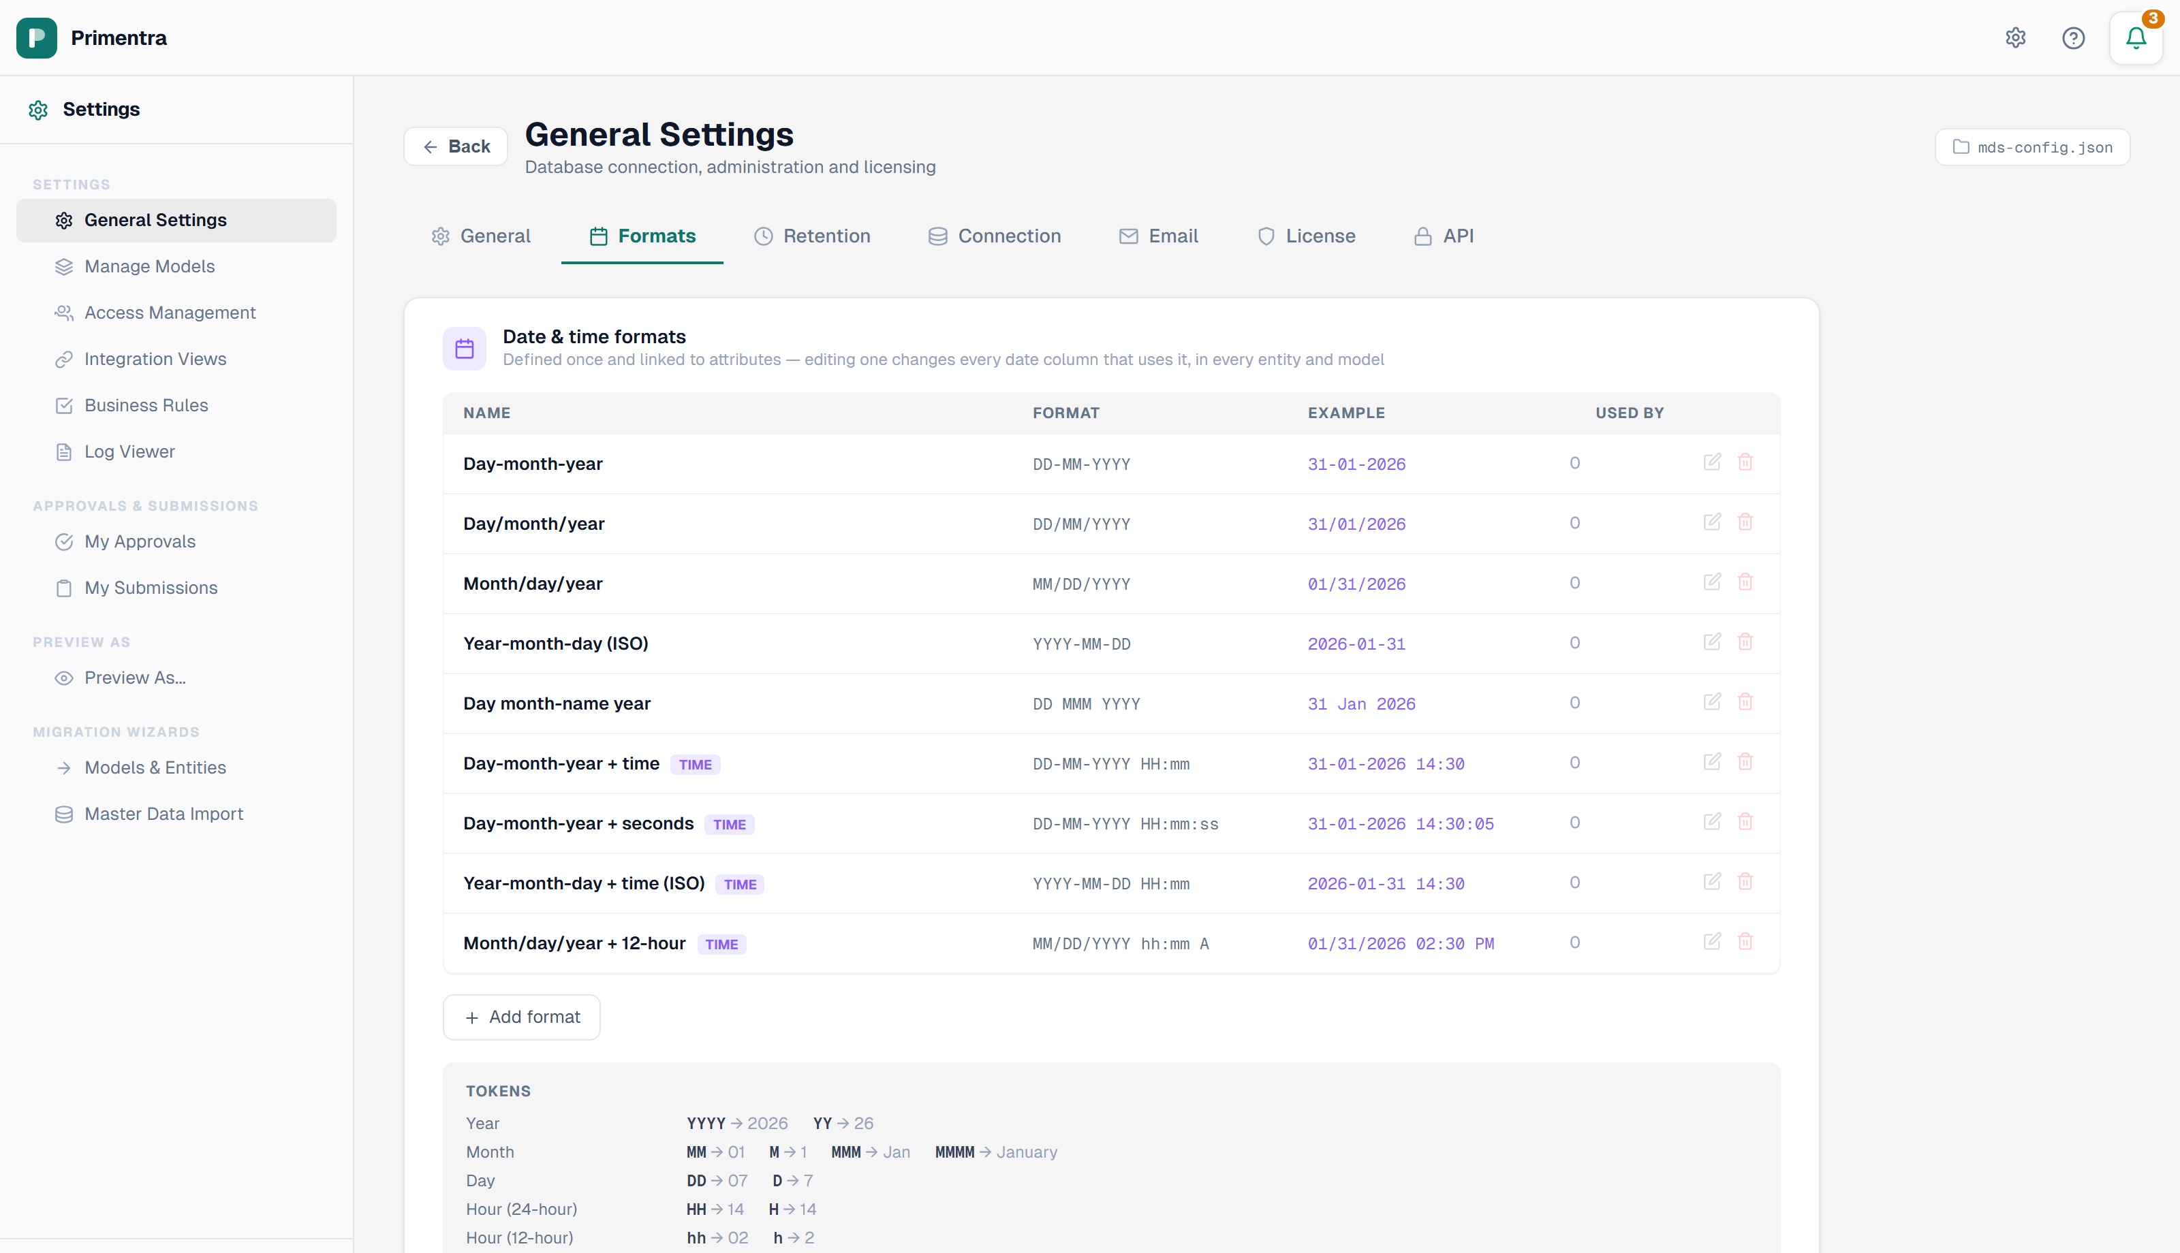2180x1253 pixels.
Task: Delete the Day month-name year format
Action: click(x=1745, y=702)
